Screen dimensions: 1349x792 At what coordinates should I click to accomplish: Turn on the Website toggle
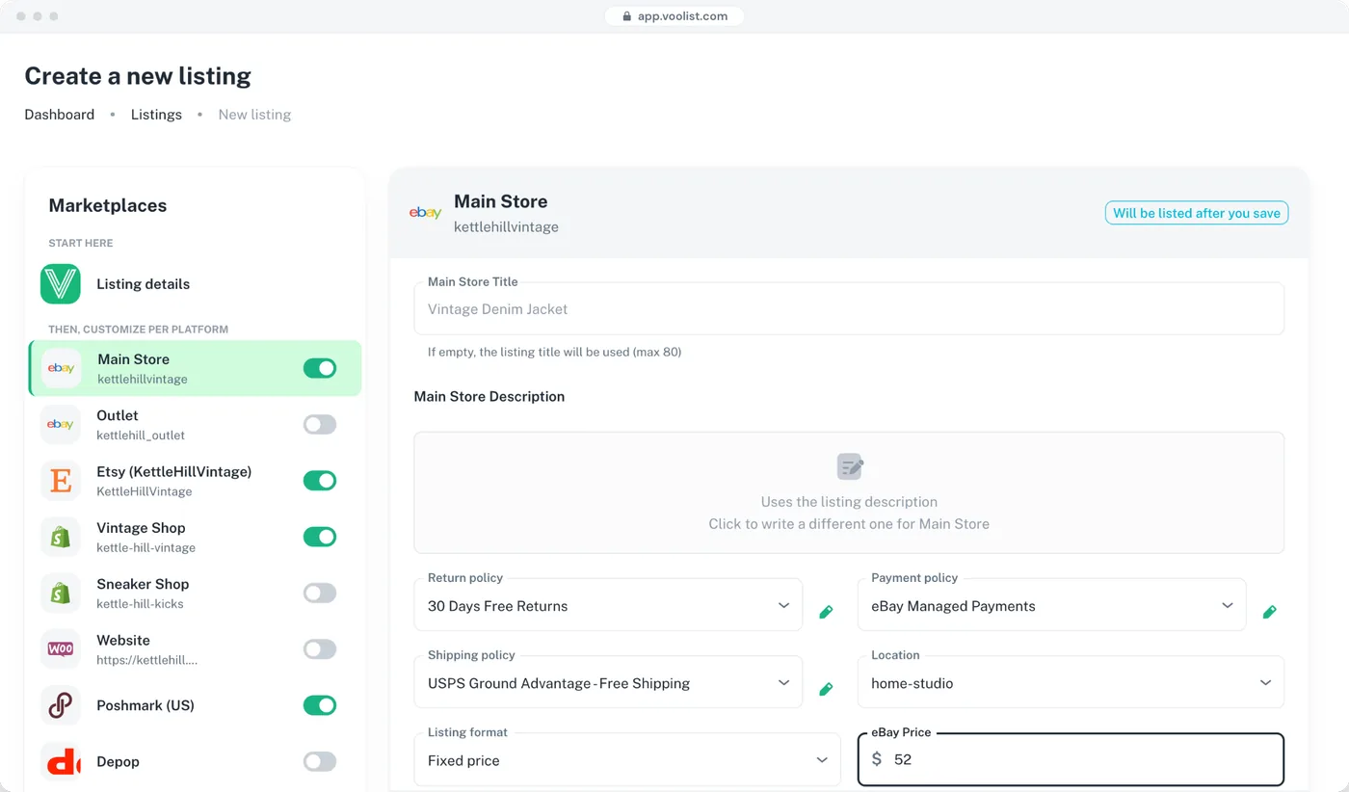point(320,649)
